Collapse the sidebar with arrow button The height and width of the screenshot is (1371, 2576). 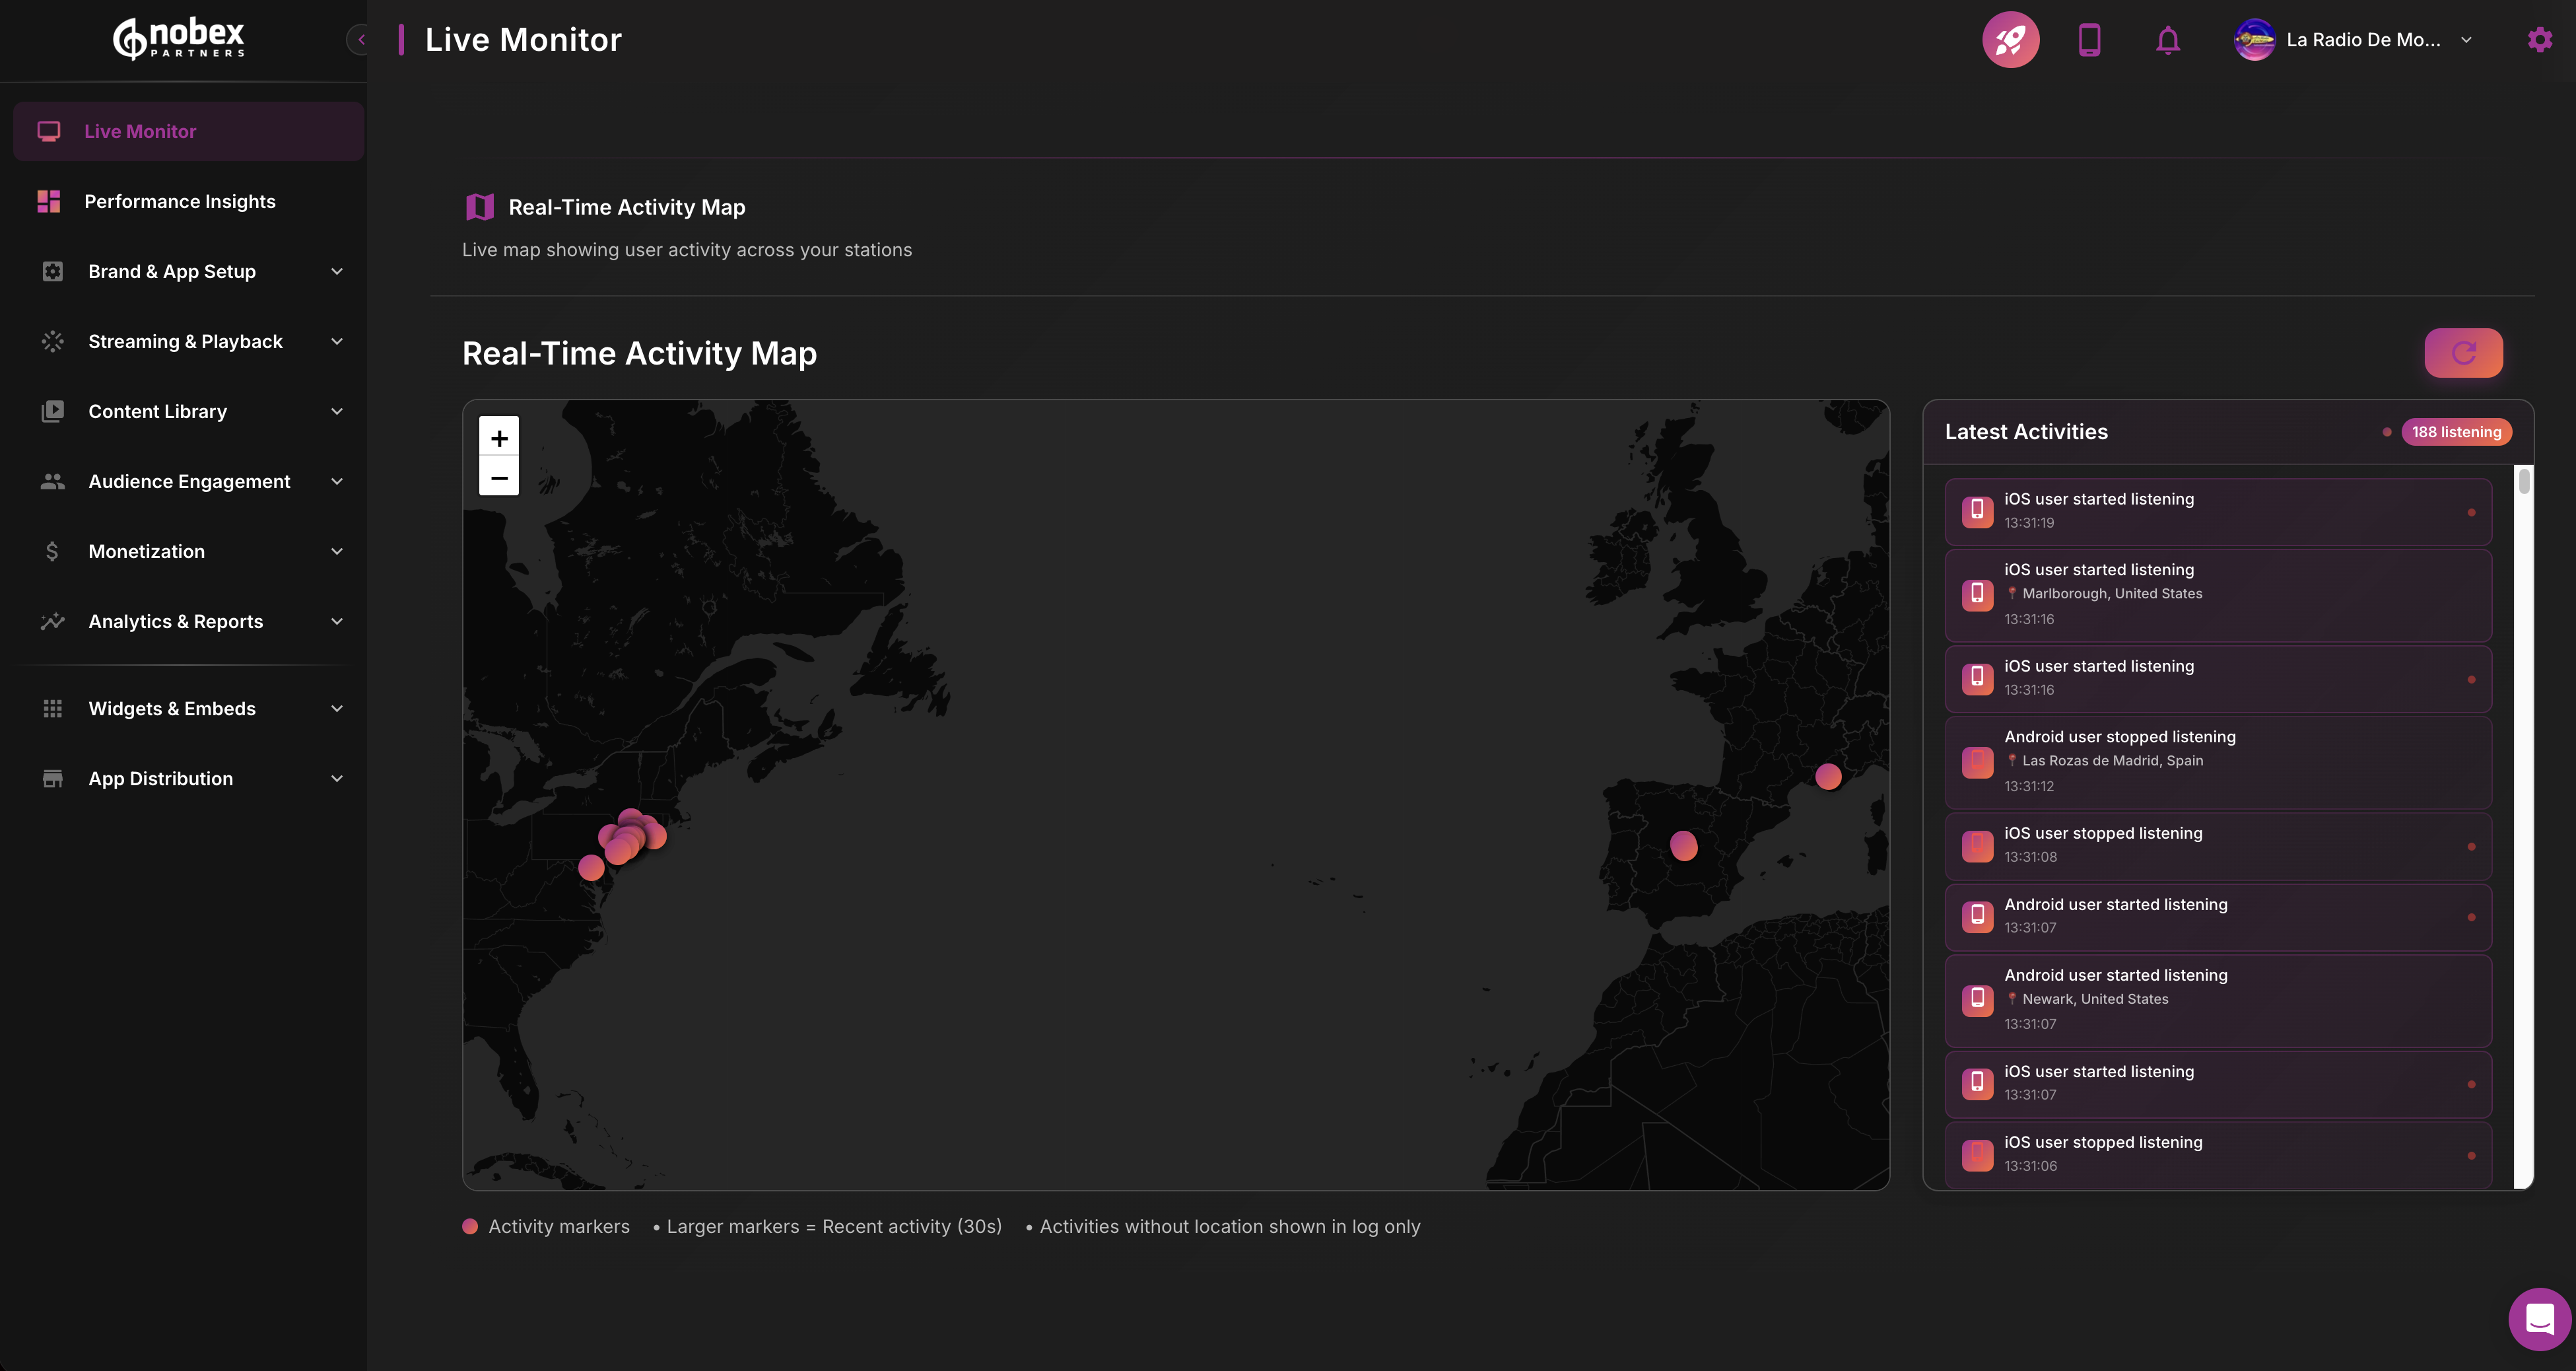(x=360, y=40)
